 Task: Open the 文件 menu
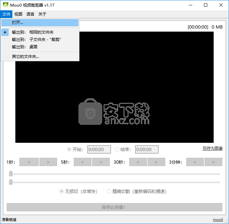tap(6, 14)
